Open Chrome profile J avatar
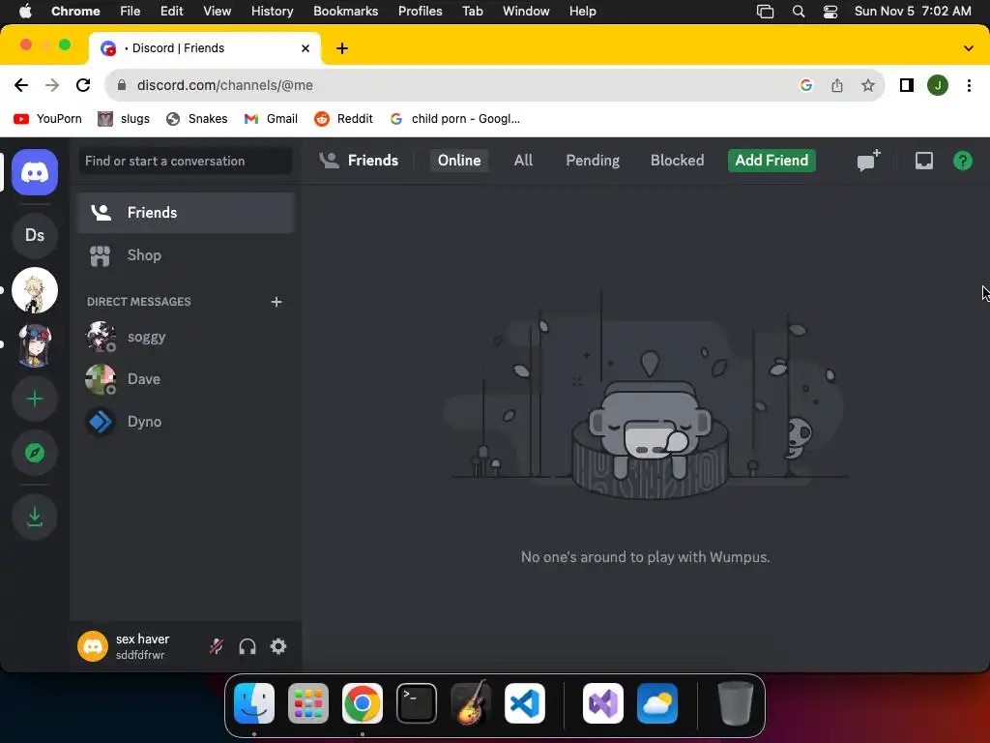This screenshot has height=743, width=990. pyautogui.click(x=937, y=85)
